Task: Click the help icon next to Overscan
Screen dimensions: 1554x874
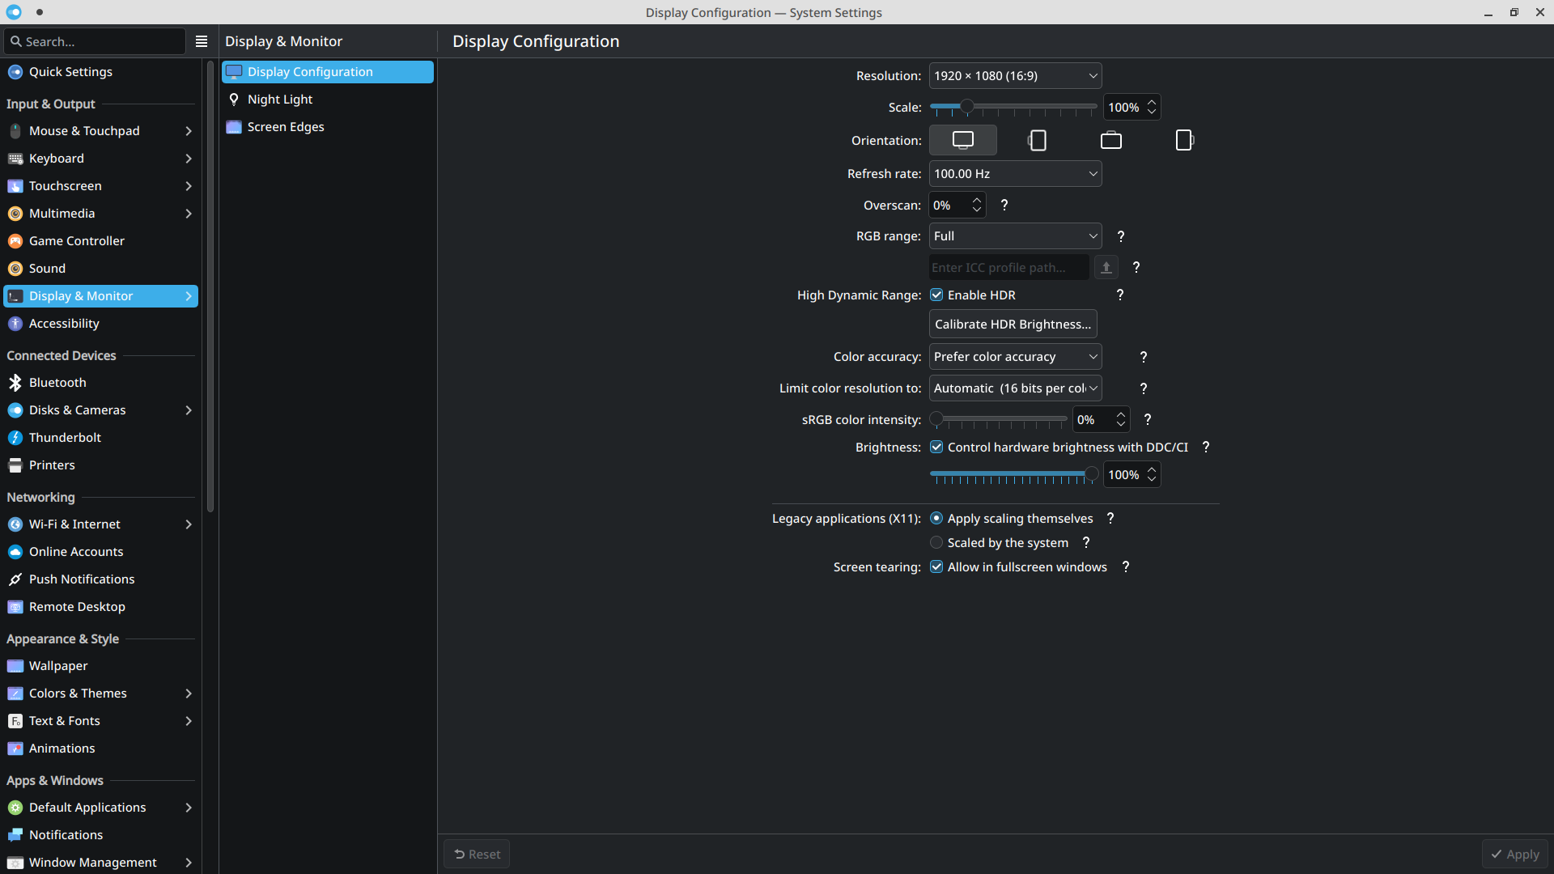Action: click(x=1004, y=205)
